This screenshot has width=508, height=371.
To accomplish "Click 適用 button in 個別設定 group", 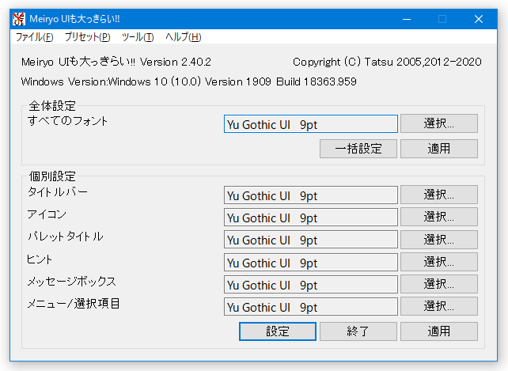I will tap(439, 331).
